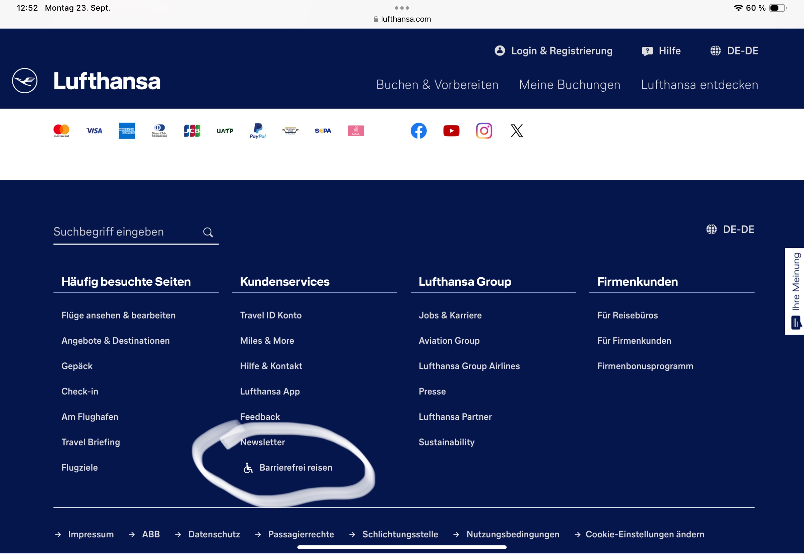
Task: Open Für Firmenkunden
Action: (x=634, y=340)
